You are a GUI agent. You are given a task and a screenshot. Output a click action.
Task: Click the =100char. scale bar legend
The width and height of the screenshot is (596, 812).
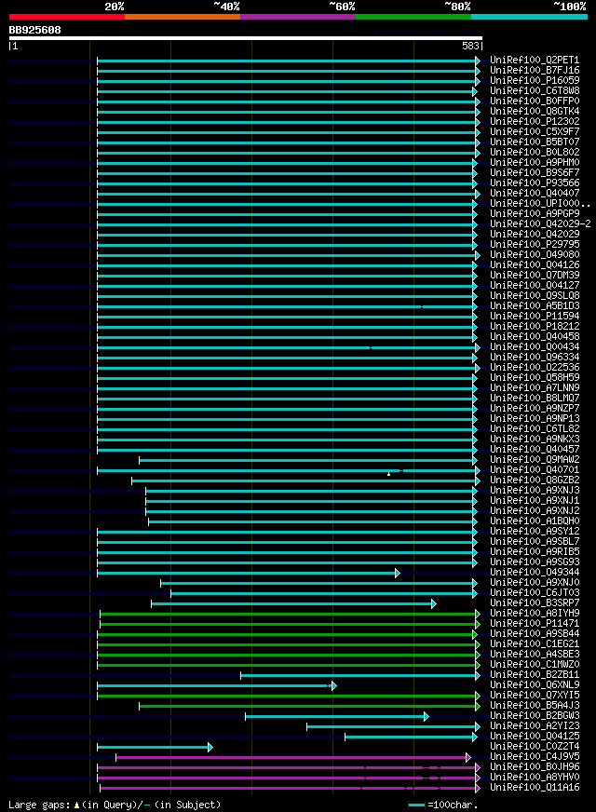pyautogui.click(x=442, y=805)
